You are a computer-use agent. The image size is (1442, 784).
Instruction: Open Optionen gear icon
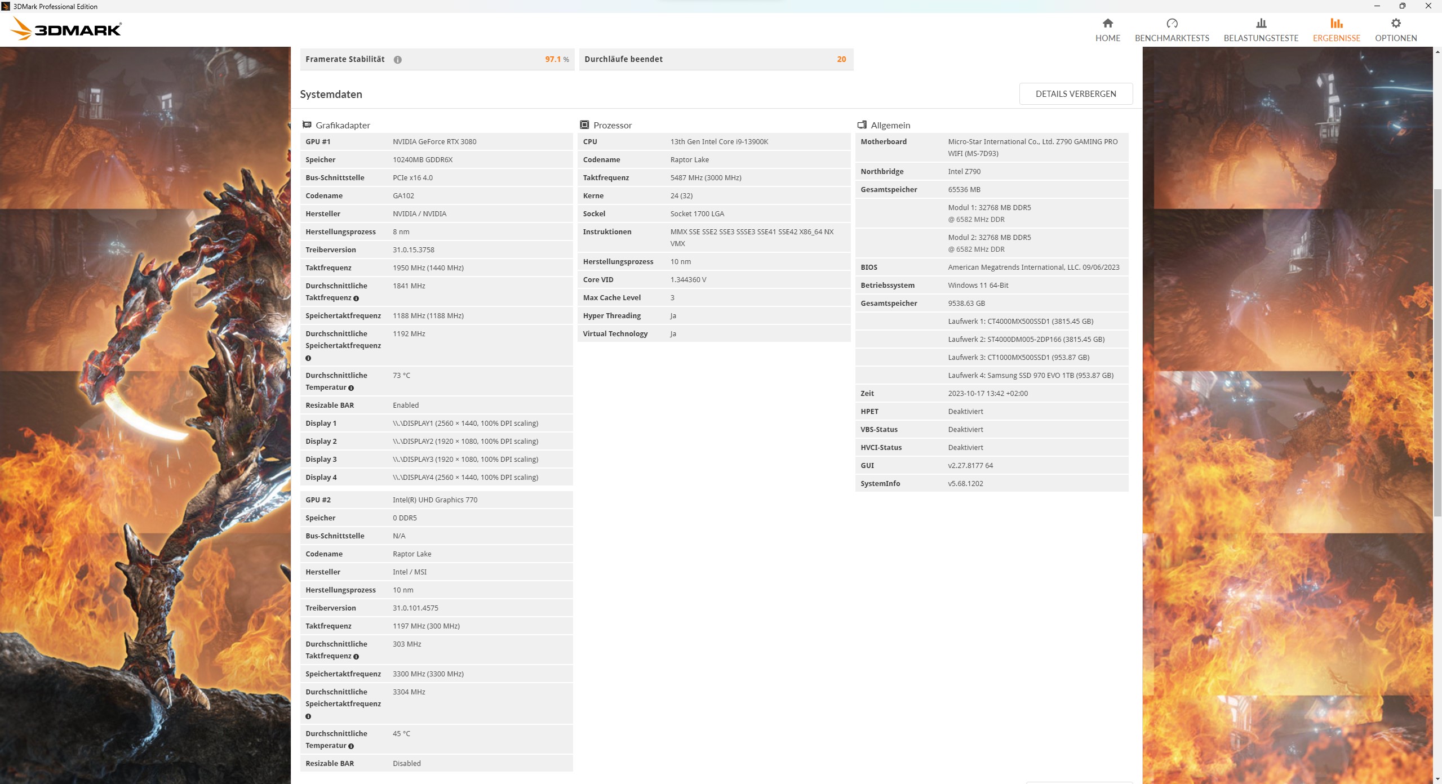point(1395,23)
